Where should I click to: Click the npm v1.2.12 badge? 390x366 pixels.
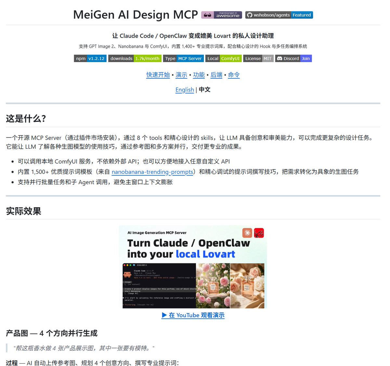pyautogui.click(x=90, y=58)
